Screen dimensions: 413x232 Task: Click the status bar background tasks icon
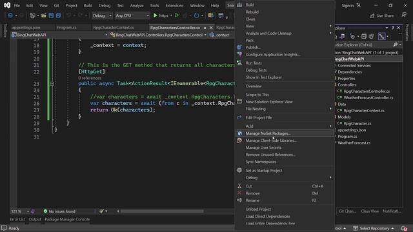pos(4,228)
